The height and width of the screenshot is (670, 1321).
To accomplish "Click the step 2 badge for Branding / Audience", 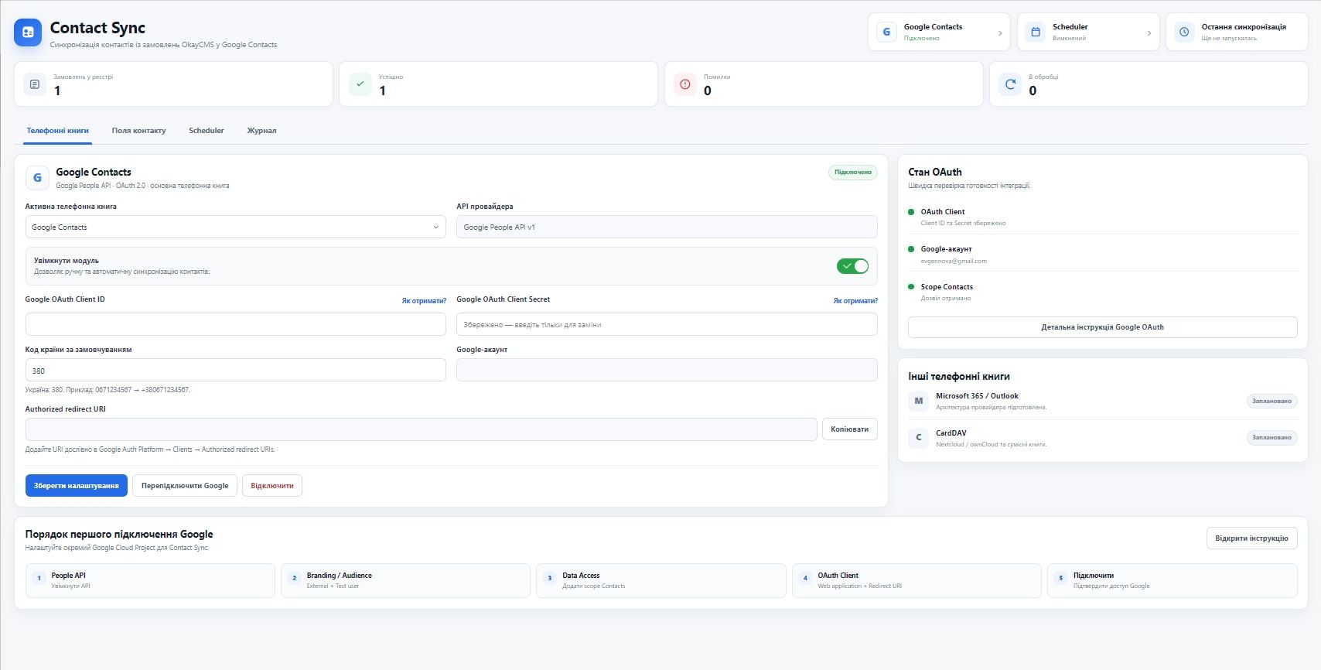I will pos(294,578).
